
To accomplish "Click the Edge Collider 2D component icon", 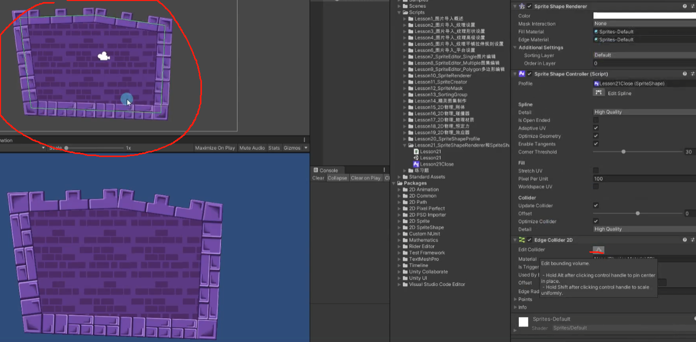I will pos(522,240).
